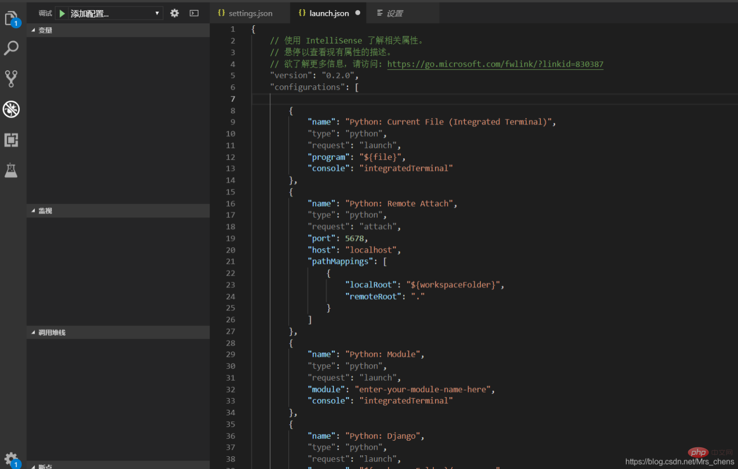Open the Extensions view icon

pos(11,140)
